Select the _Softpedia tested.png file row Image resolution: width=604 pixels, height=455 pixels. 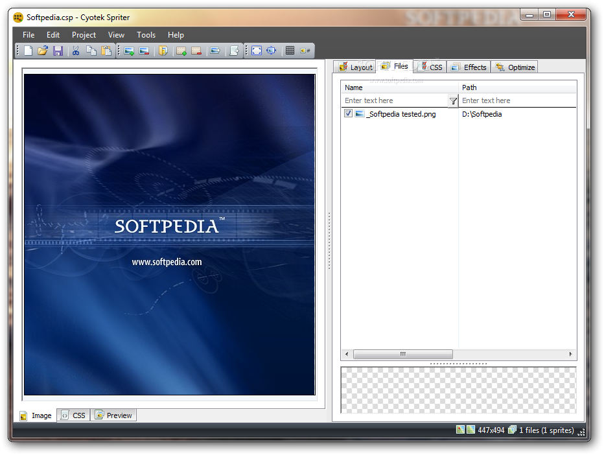[x=459, y=113]
